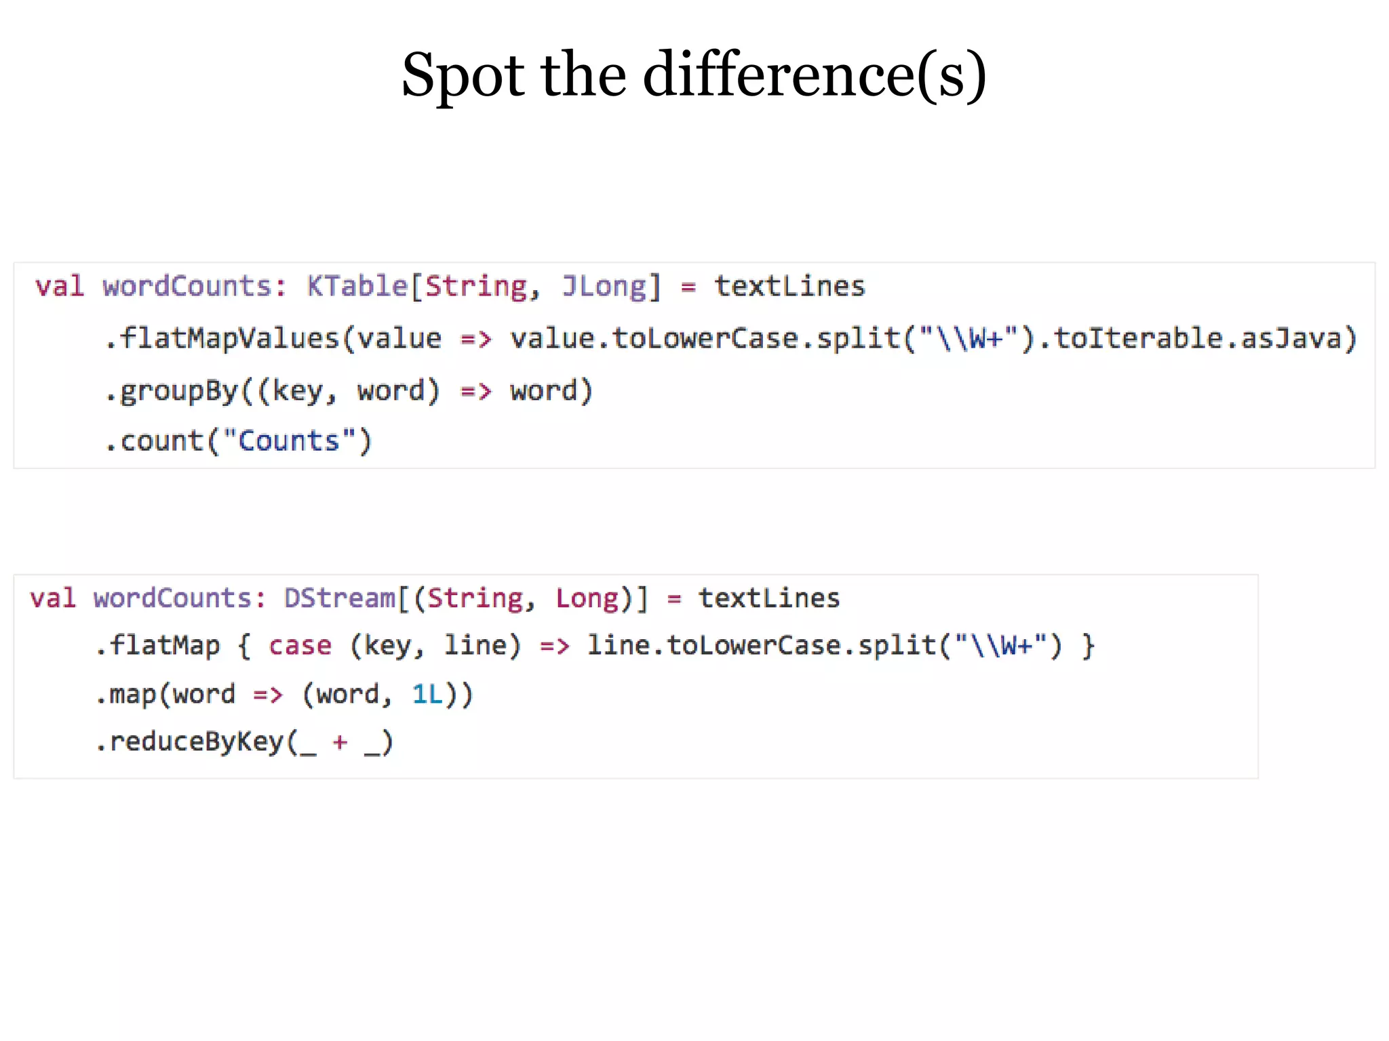Click the map method in the bottom snippet

click(132, 695)
